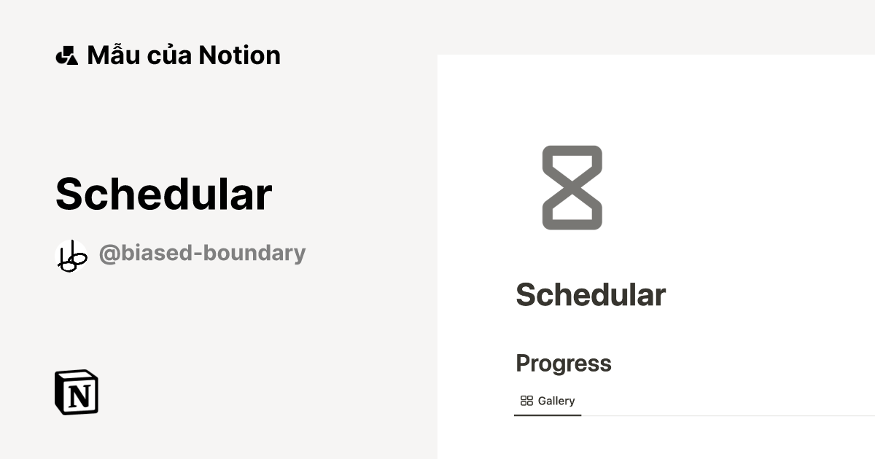Click the hourglass emoji above the page title
The image size is (875, 459).
[572, 186]
